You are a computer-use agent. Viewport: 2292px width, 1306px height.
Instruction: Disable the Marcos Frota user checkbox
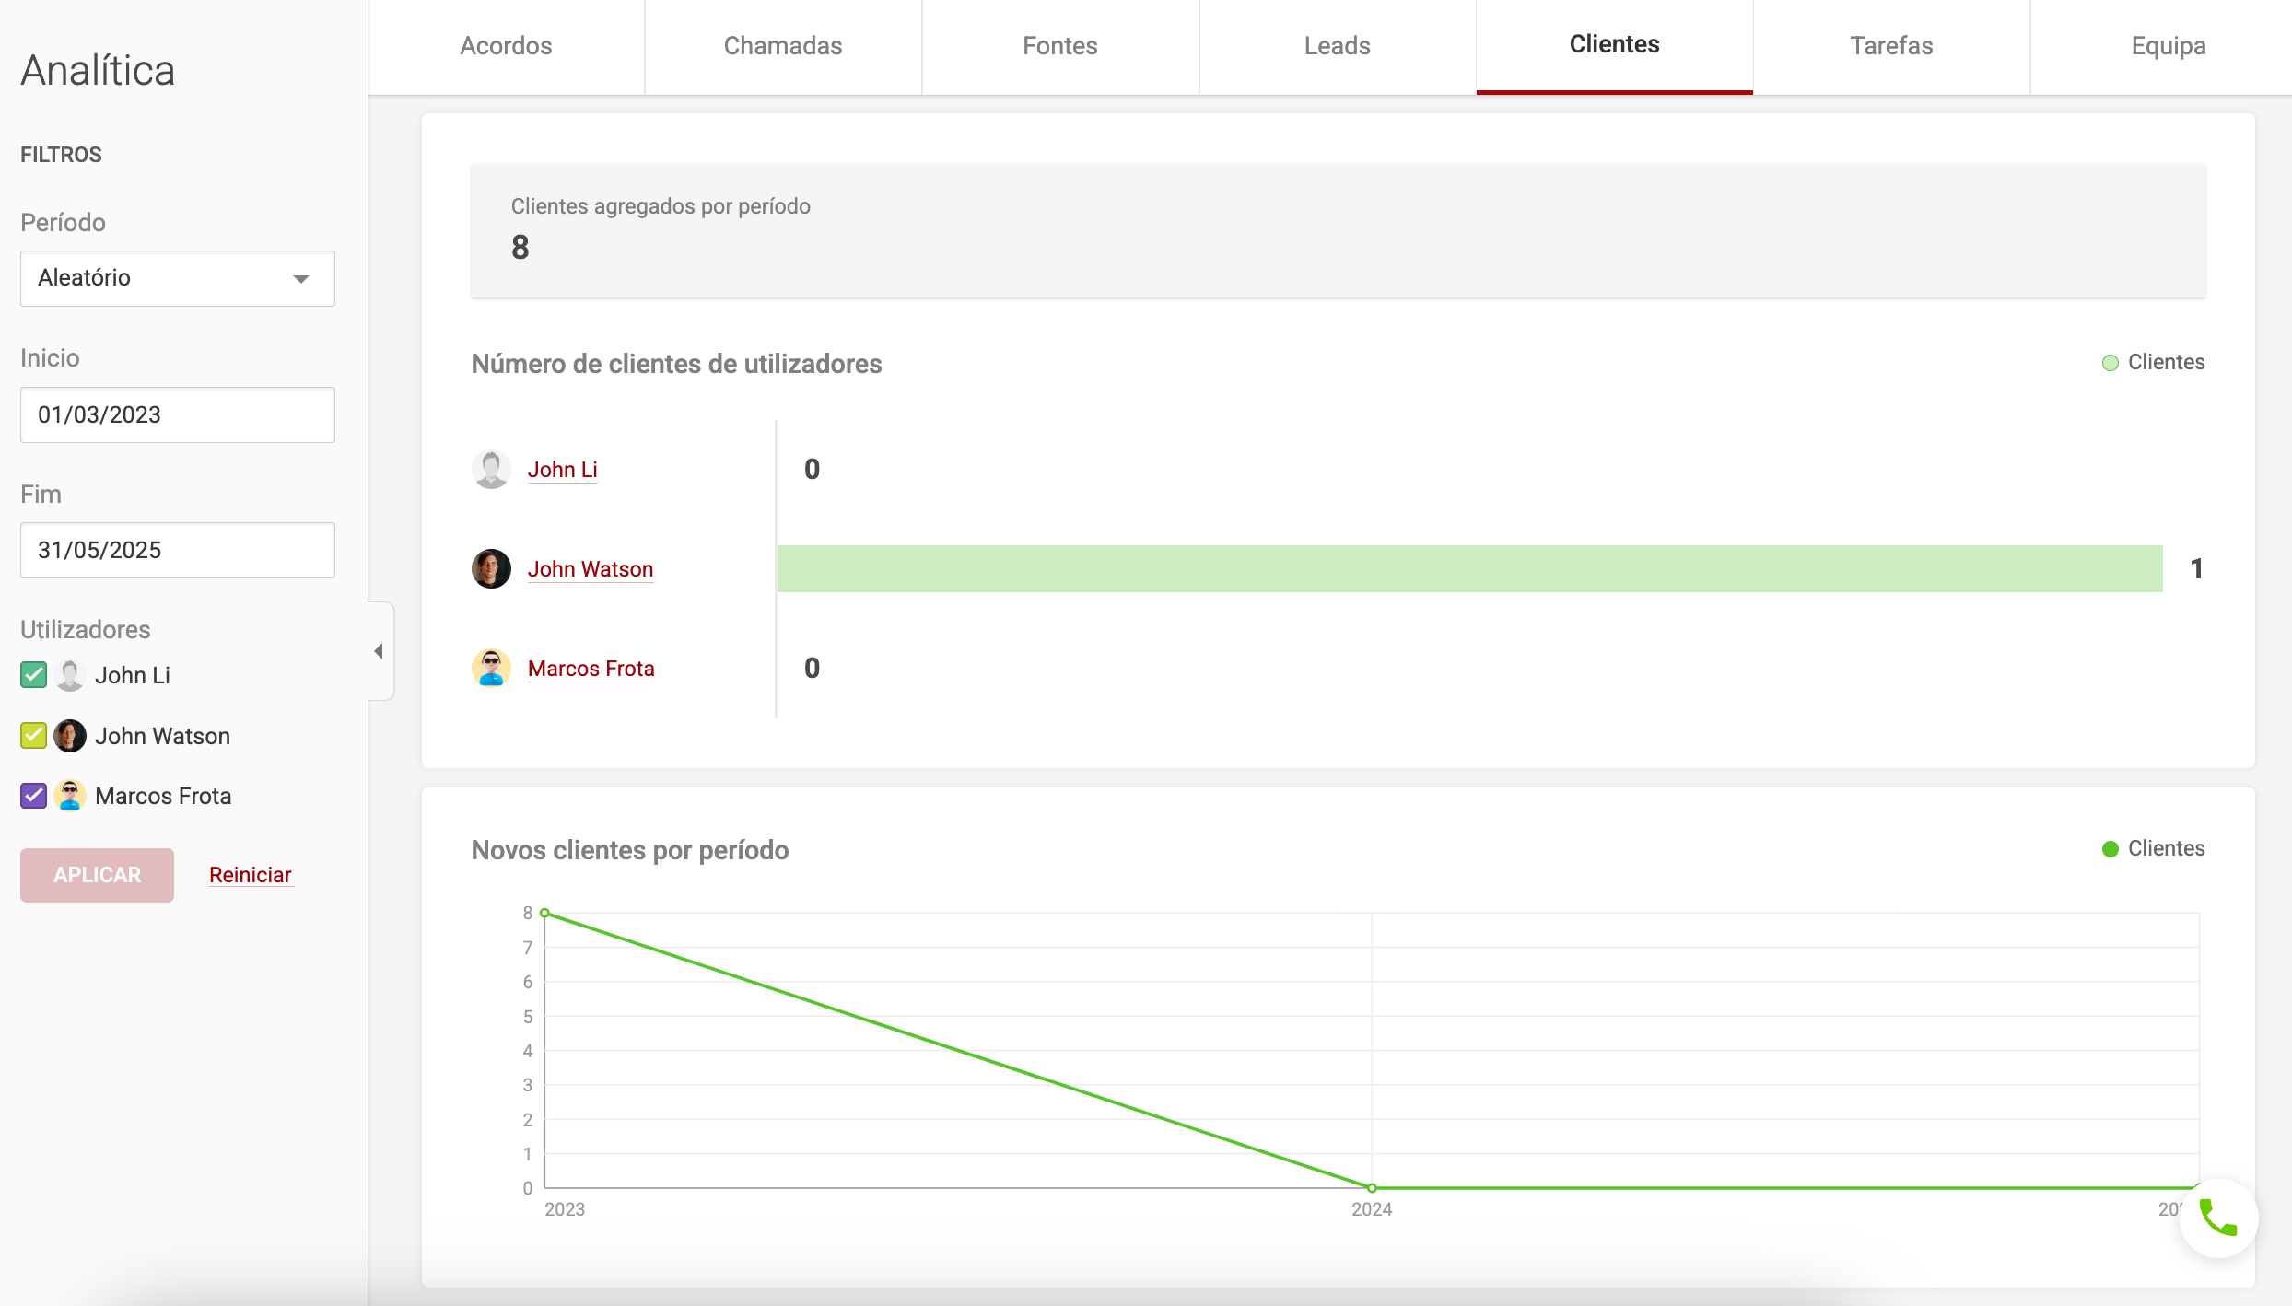click(33, 796)
